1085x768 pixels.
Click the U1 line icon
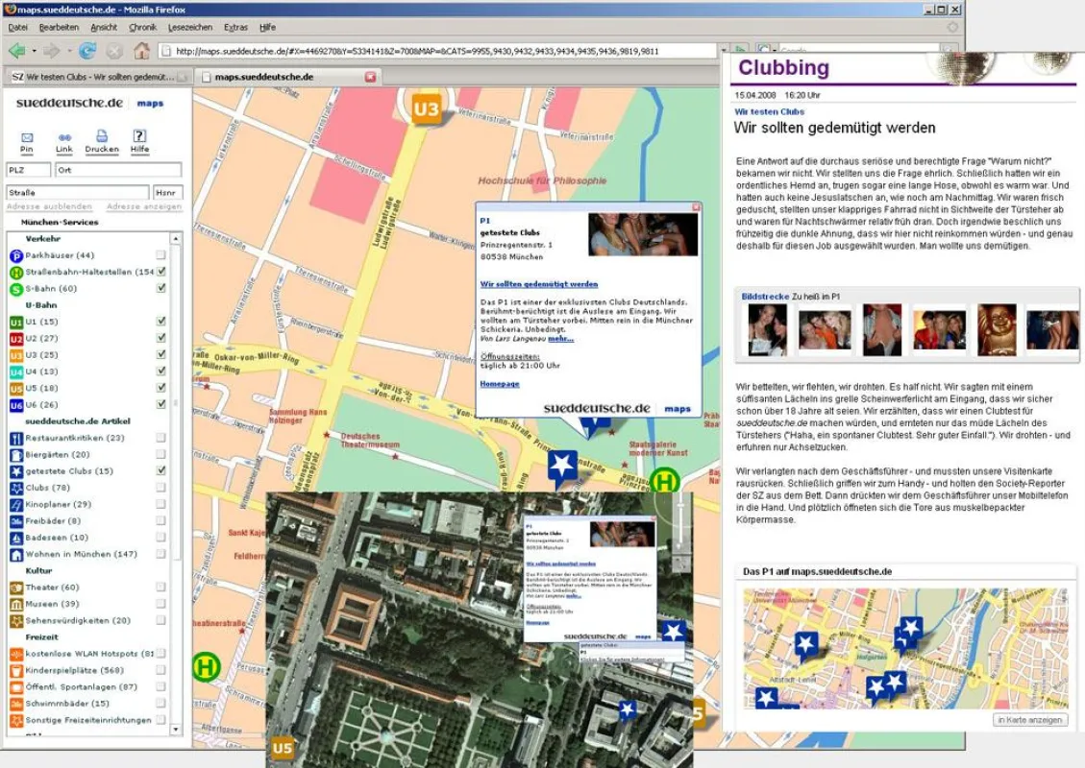pos(16,323)
